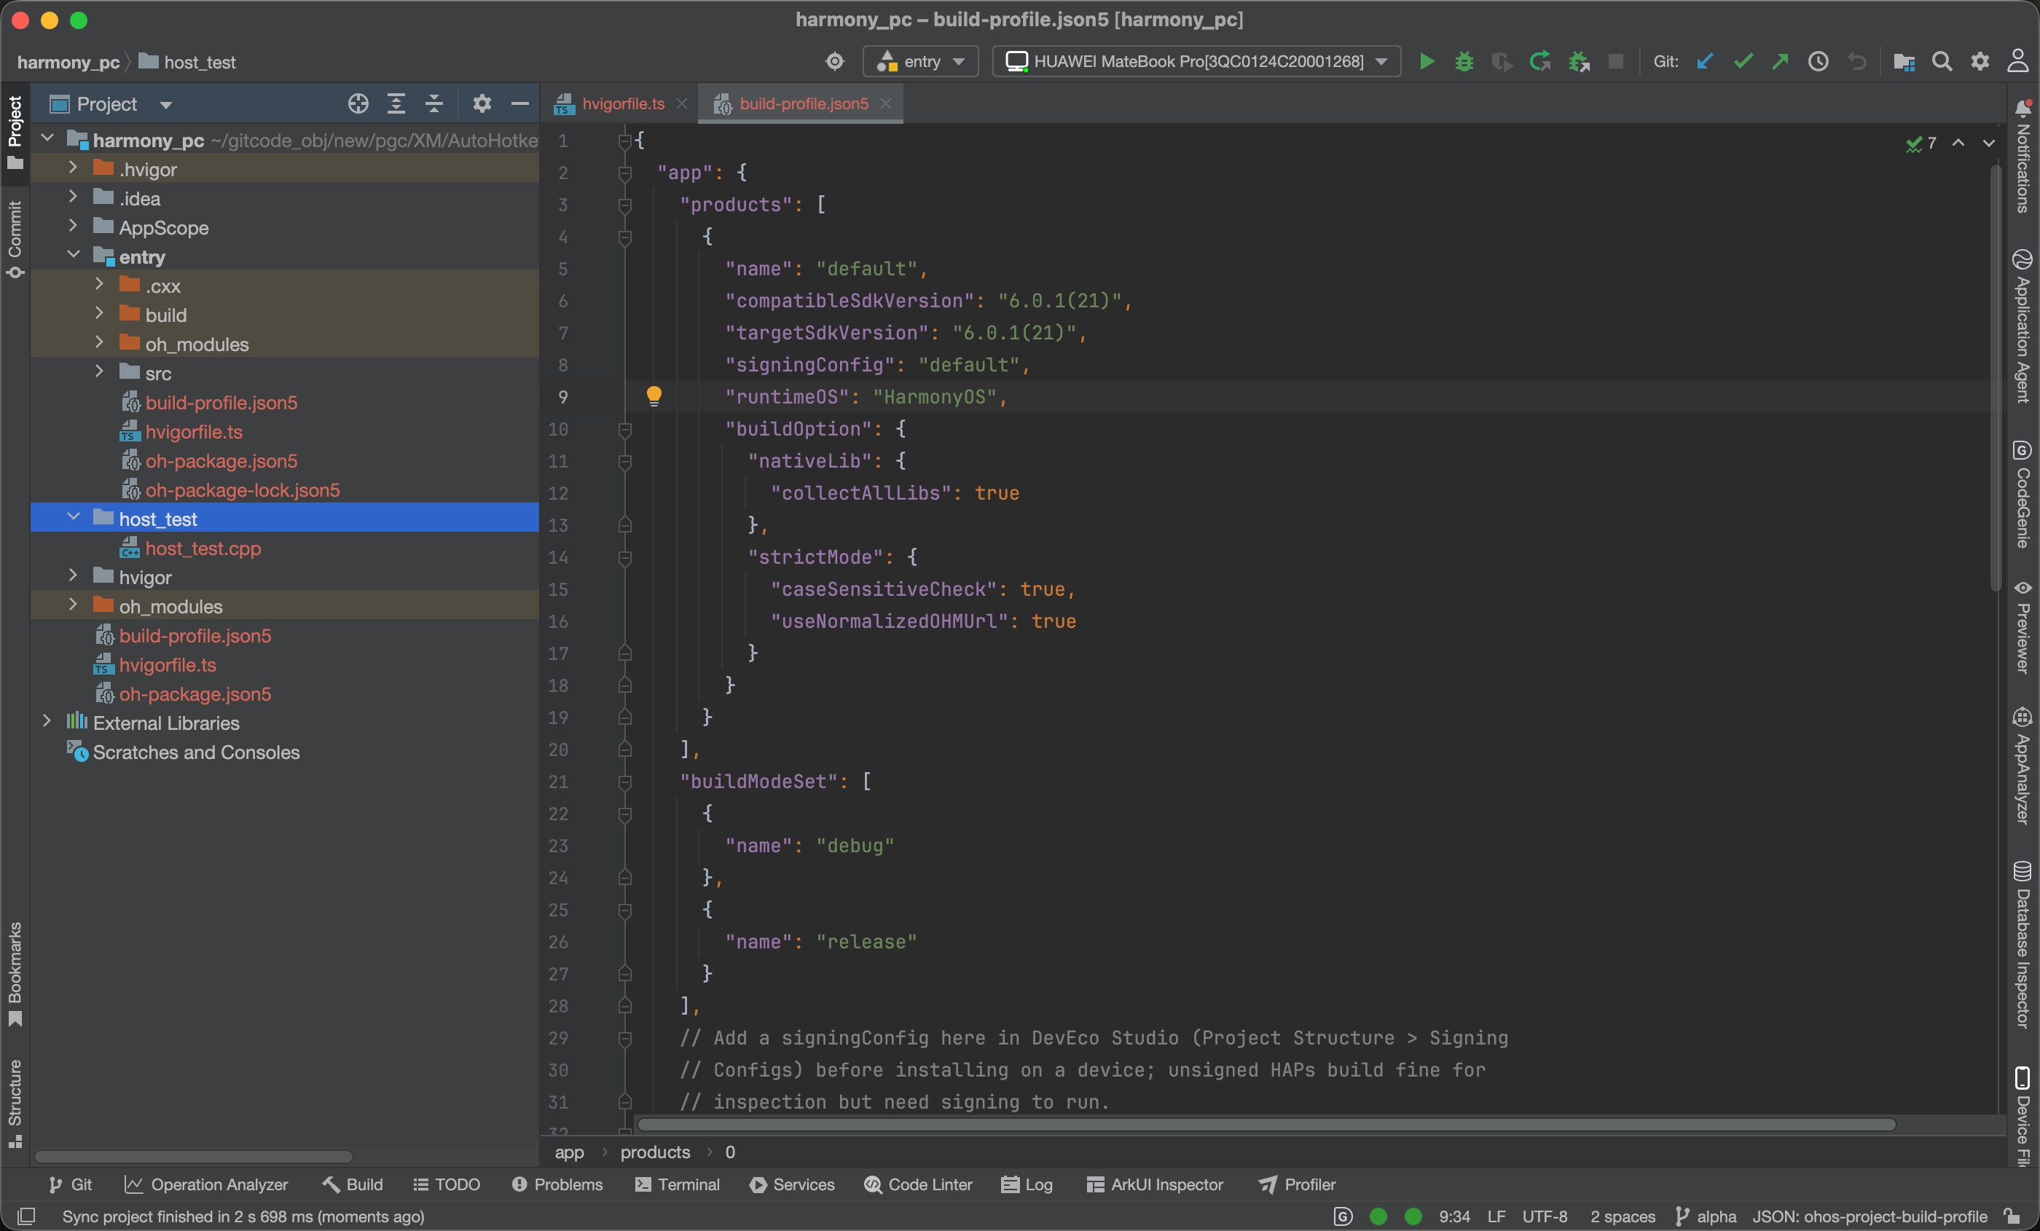Toggle the Commit tool window sidebar tab
2040x1231 pixels.
[15, 240]
